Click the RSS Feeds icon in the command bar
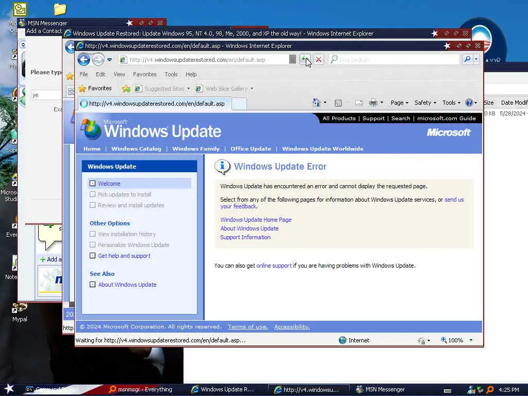Viewport: 528px width, 396px height. [x=338, y=103]
